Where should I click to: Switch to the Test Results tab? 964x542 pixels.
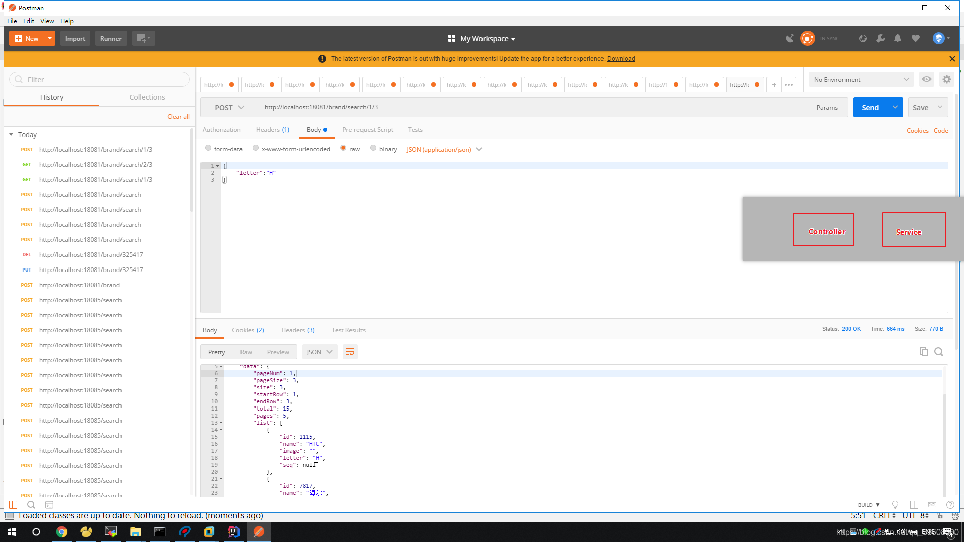[x=348, y=330]
